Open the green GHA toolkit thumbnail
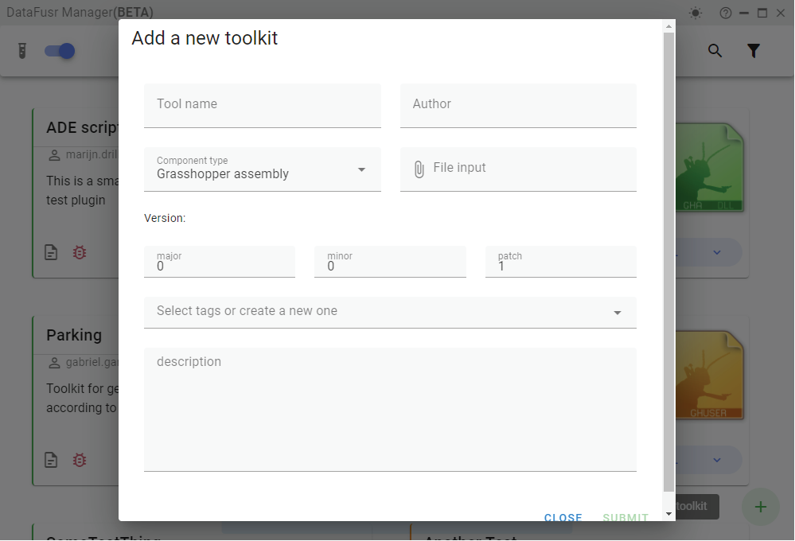 (x=707, y=167)
